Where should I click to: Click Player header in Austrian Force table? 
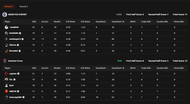[7, 68]
